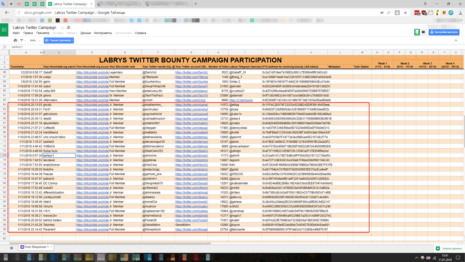Viewport: 465px width, 262px height.
Task: Expand hidden column B arrows in header
Action: pos(42,52)
